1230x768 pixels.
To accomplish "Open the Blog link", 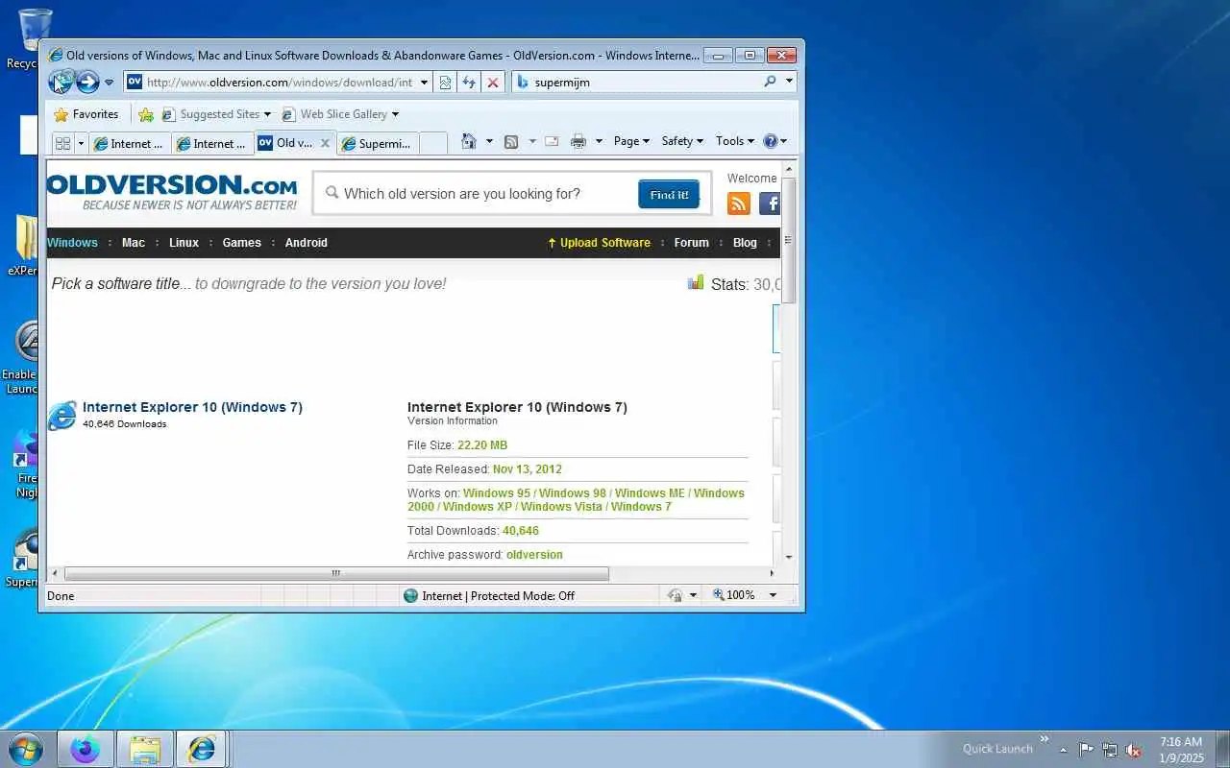I will [x=746, y=243].
